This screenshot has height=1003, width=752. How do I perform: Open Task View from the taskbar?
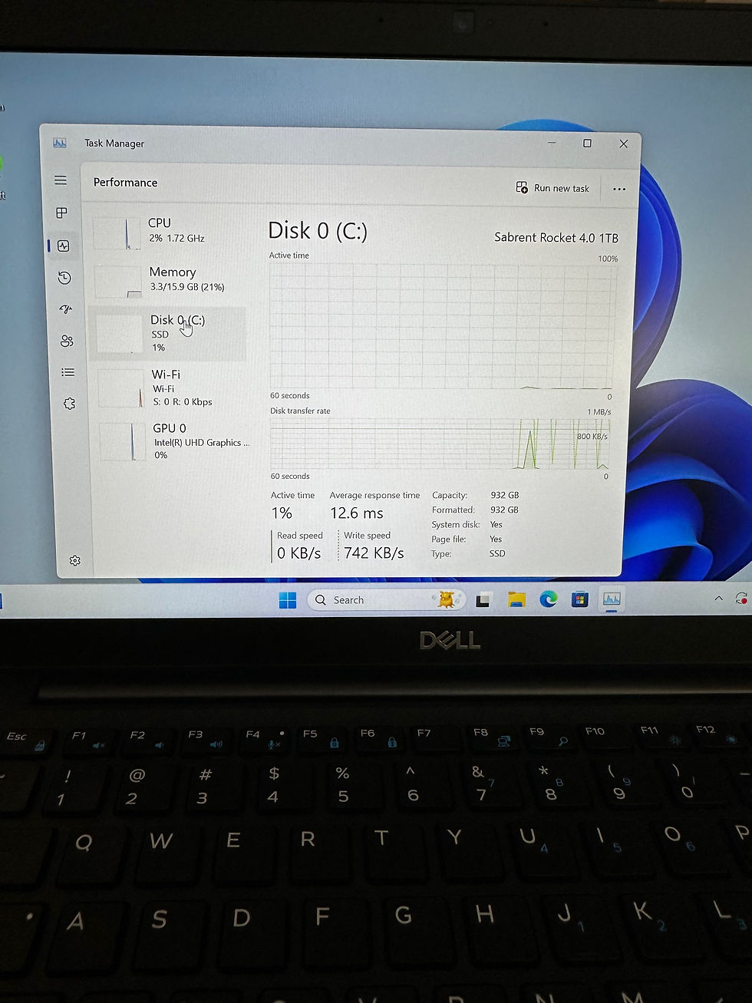[483, 600]
